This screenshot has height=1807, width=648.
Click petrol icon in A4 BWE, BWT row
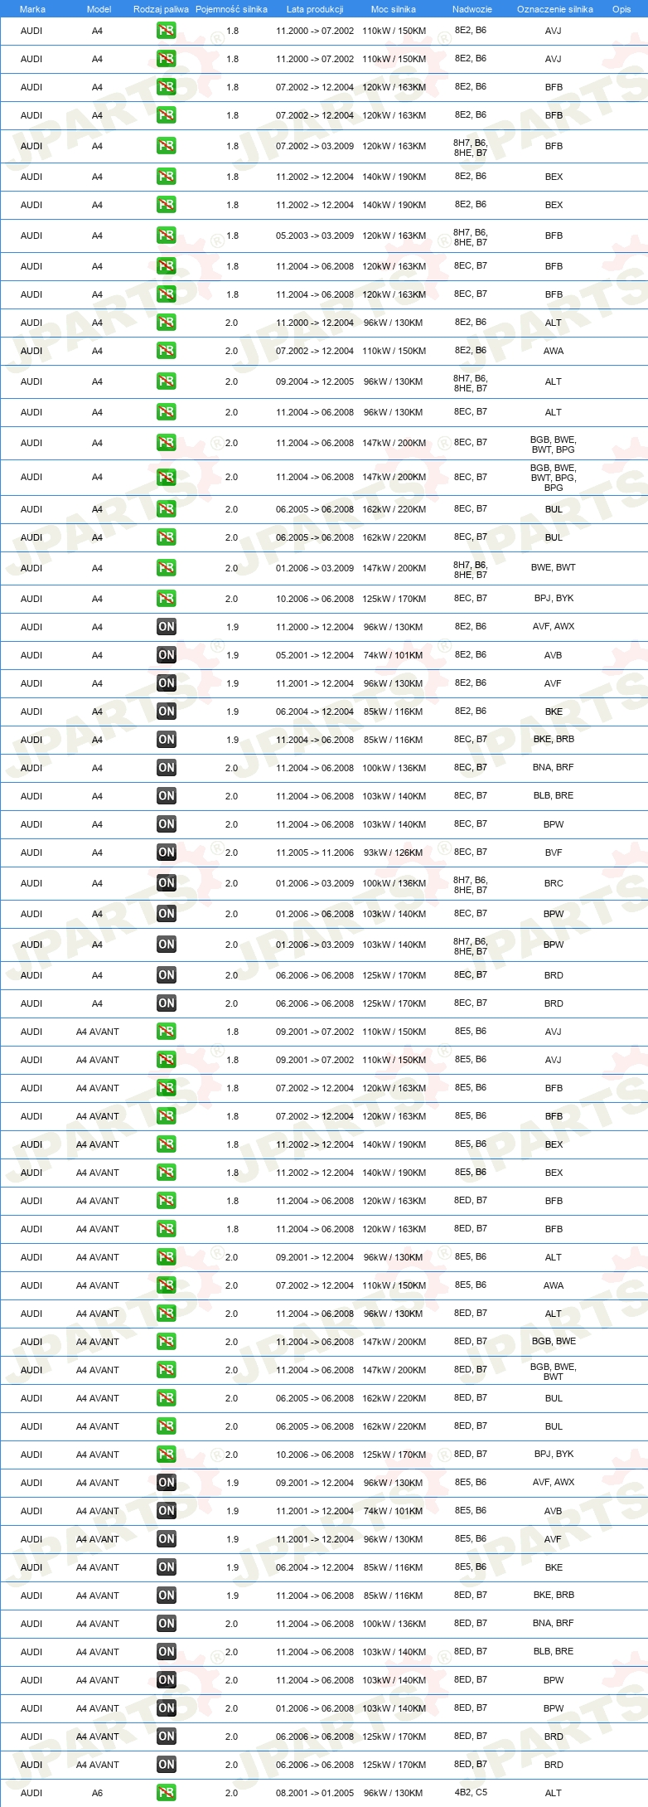coord(167,568)
